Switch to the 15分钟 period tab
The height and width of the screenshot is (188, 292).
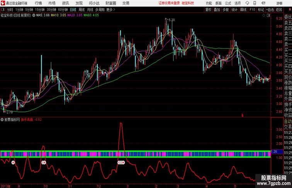click(40, 10)
